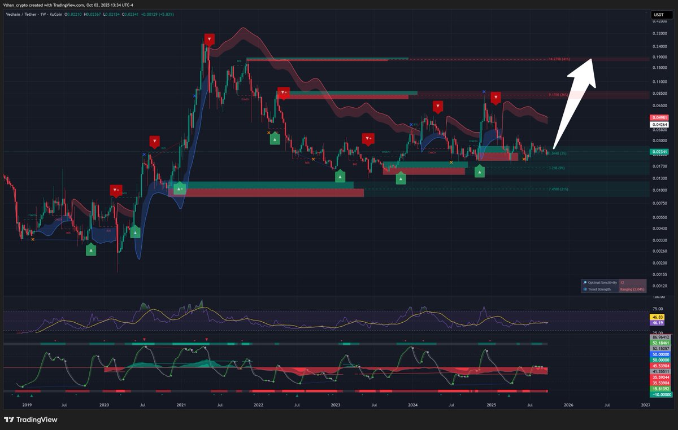Screen dimensions: 678x430
Task: Click the snowflake icon beside Trend Strength
Action: tap(585, 289)
